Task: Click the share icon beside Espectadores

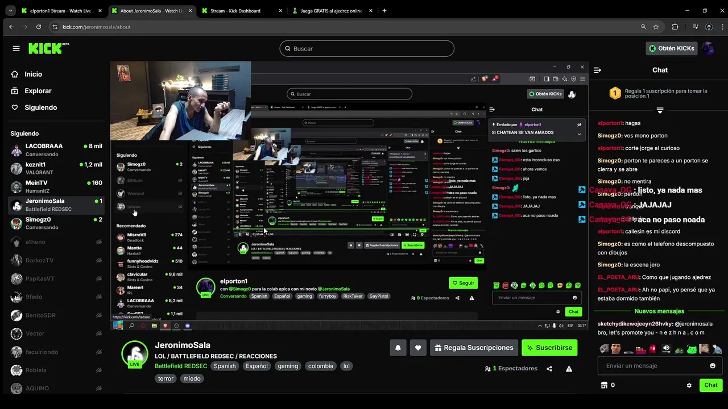Action: point(549,369)
